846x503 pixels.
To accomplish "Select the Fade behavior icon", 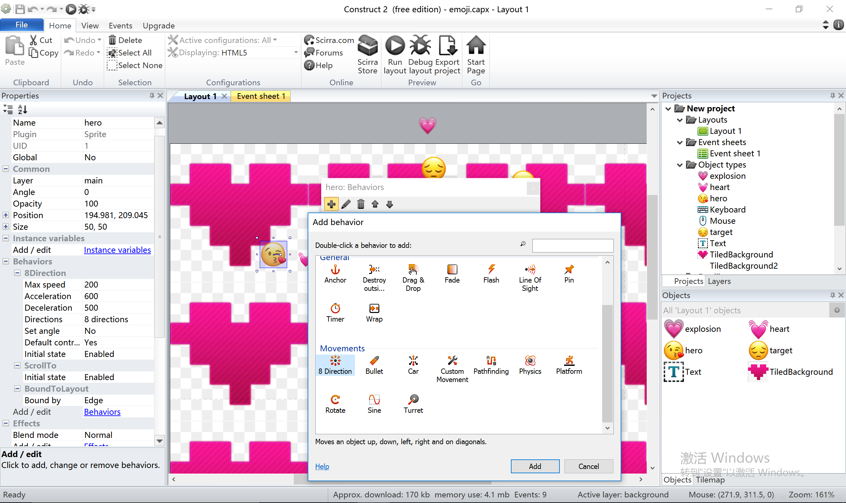I will click(452, 274).
